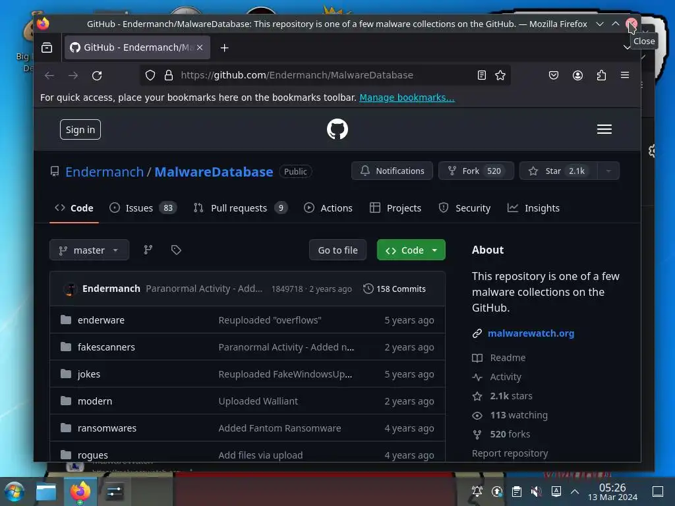Open the fakescanners folder
The height and width of the screenshot is (506, 675).
pyautogui.click(x=106, y=347)
